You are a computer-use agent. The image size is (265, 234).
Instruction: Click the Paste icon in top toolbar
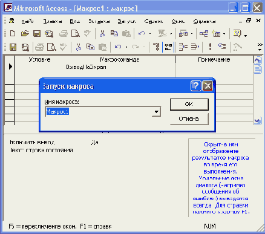coord(126,34)
